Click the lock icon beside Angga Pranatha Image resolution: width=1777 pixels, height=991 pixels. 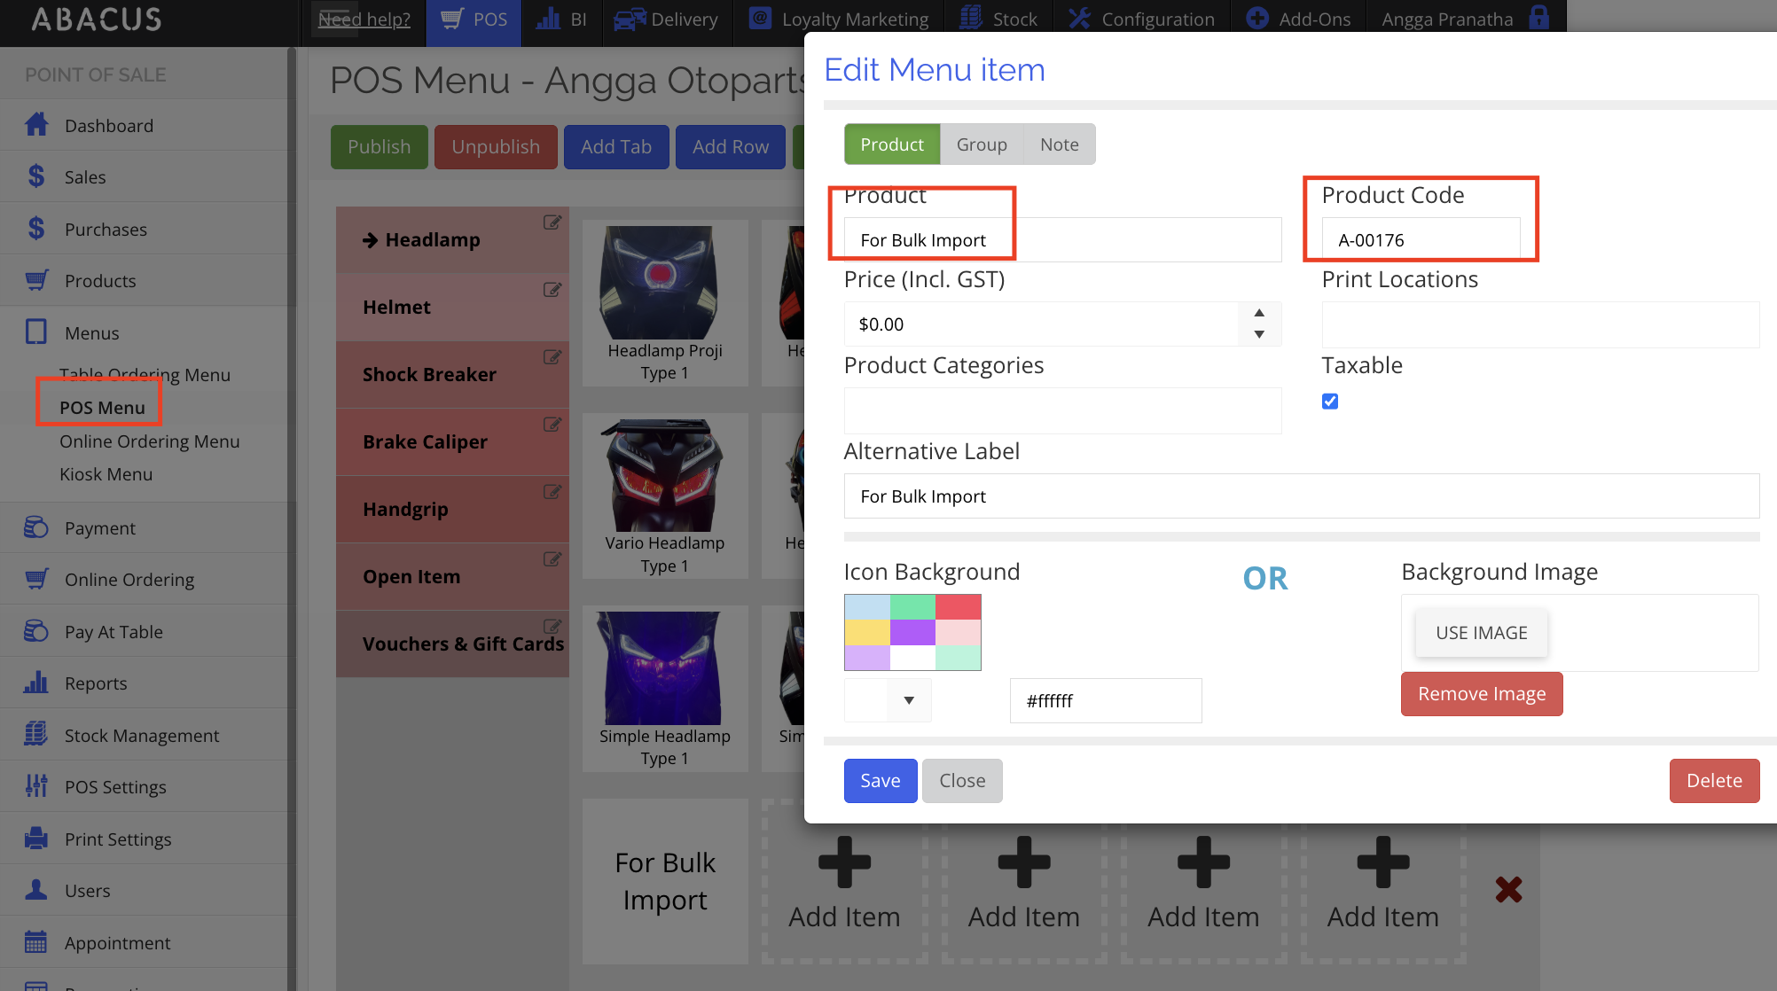pos(1539,18)
